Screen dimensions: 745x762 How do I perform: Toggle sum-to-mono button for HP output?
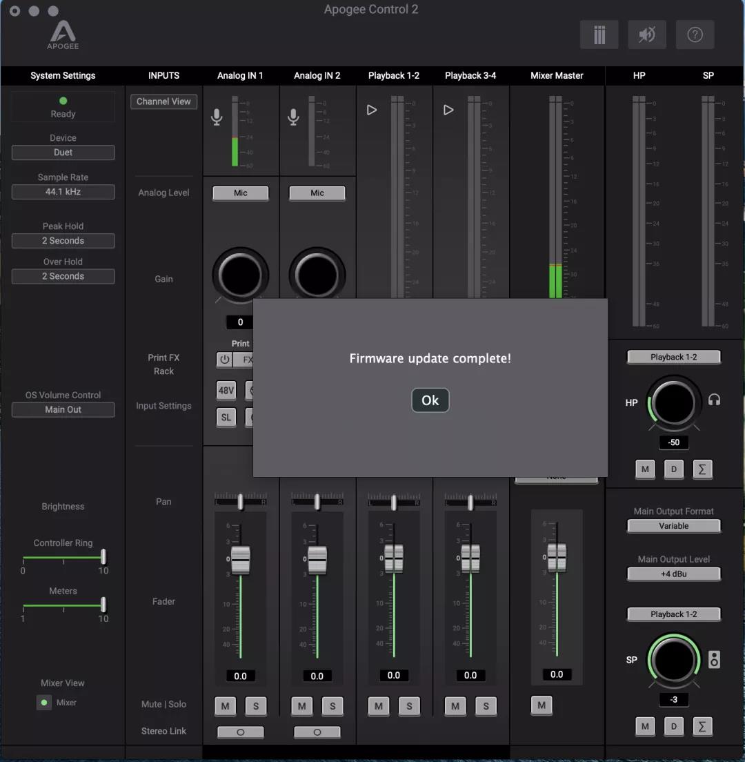(x=702, y=469)
